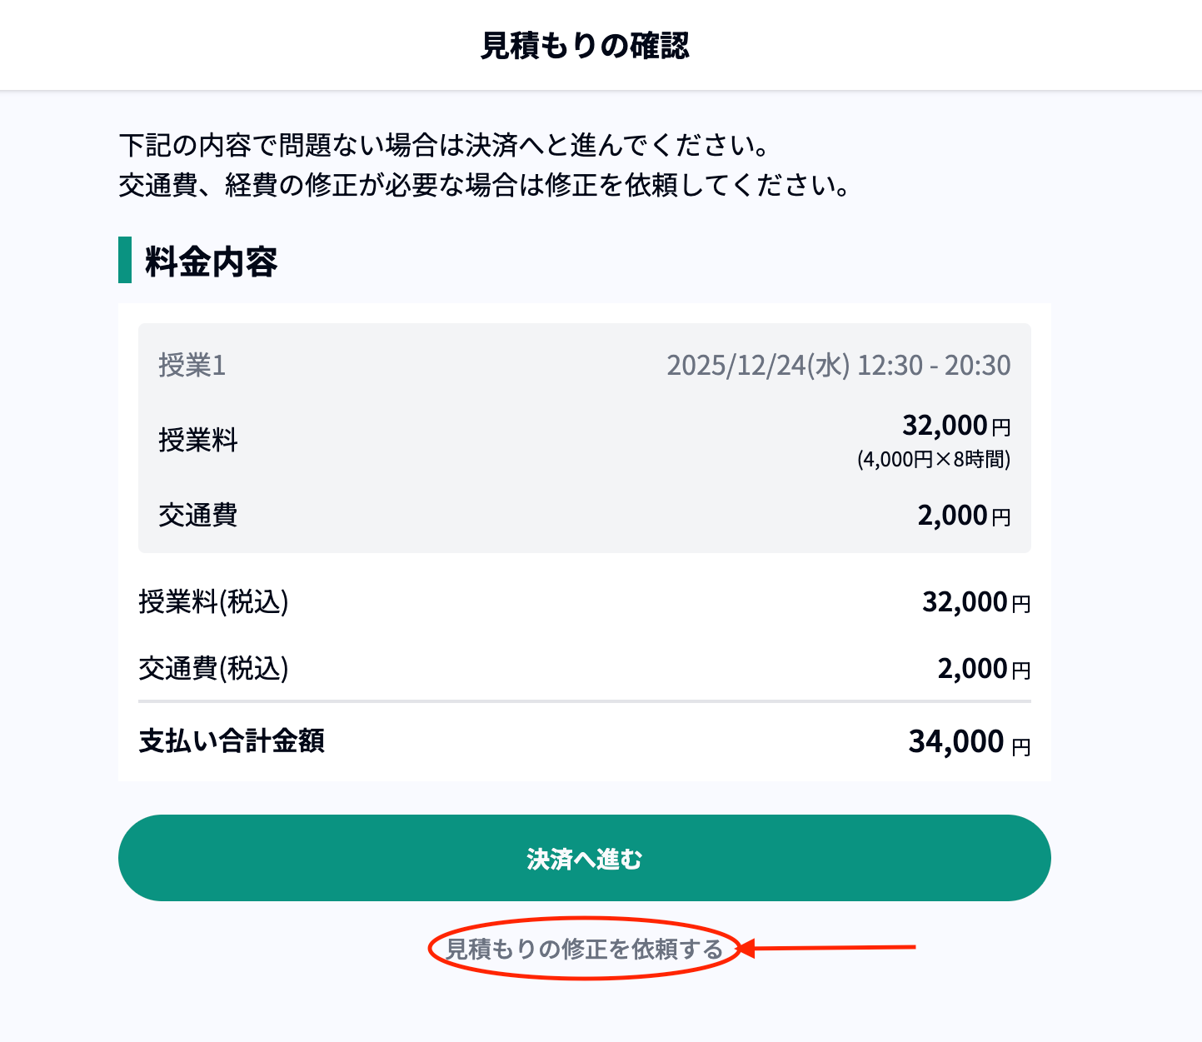Click the 34,000円 total amount

point(968,741)
